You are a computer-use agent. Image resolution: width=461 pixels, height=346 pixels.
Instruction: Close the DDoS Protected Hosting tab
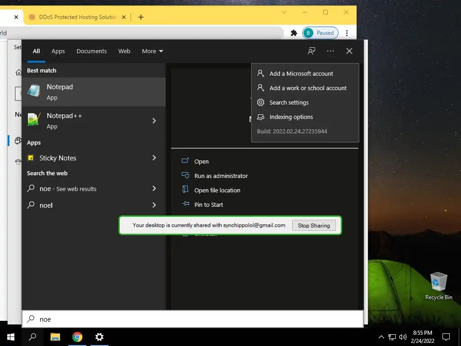point(124,17)
